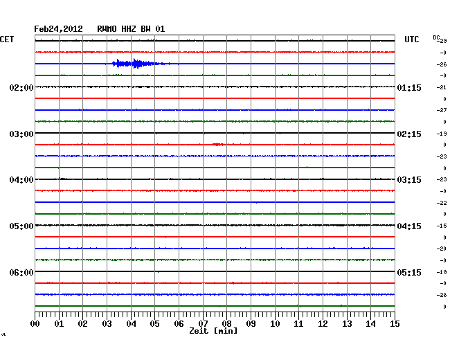Click the 02:15 UTC time label
This screenshot has height=342, width=450.
click(409, 134)
